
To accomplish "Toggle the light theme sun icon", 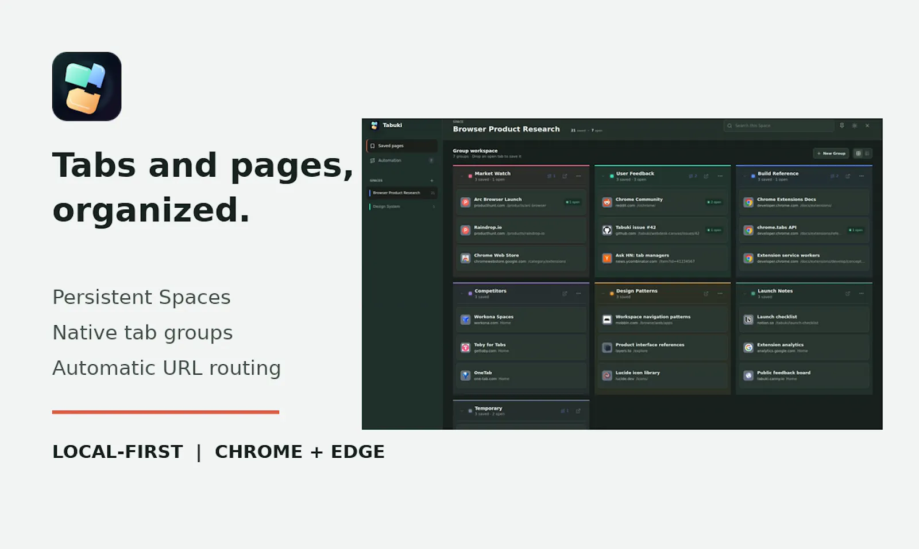I will [855, 126].
